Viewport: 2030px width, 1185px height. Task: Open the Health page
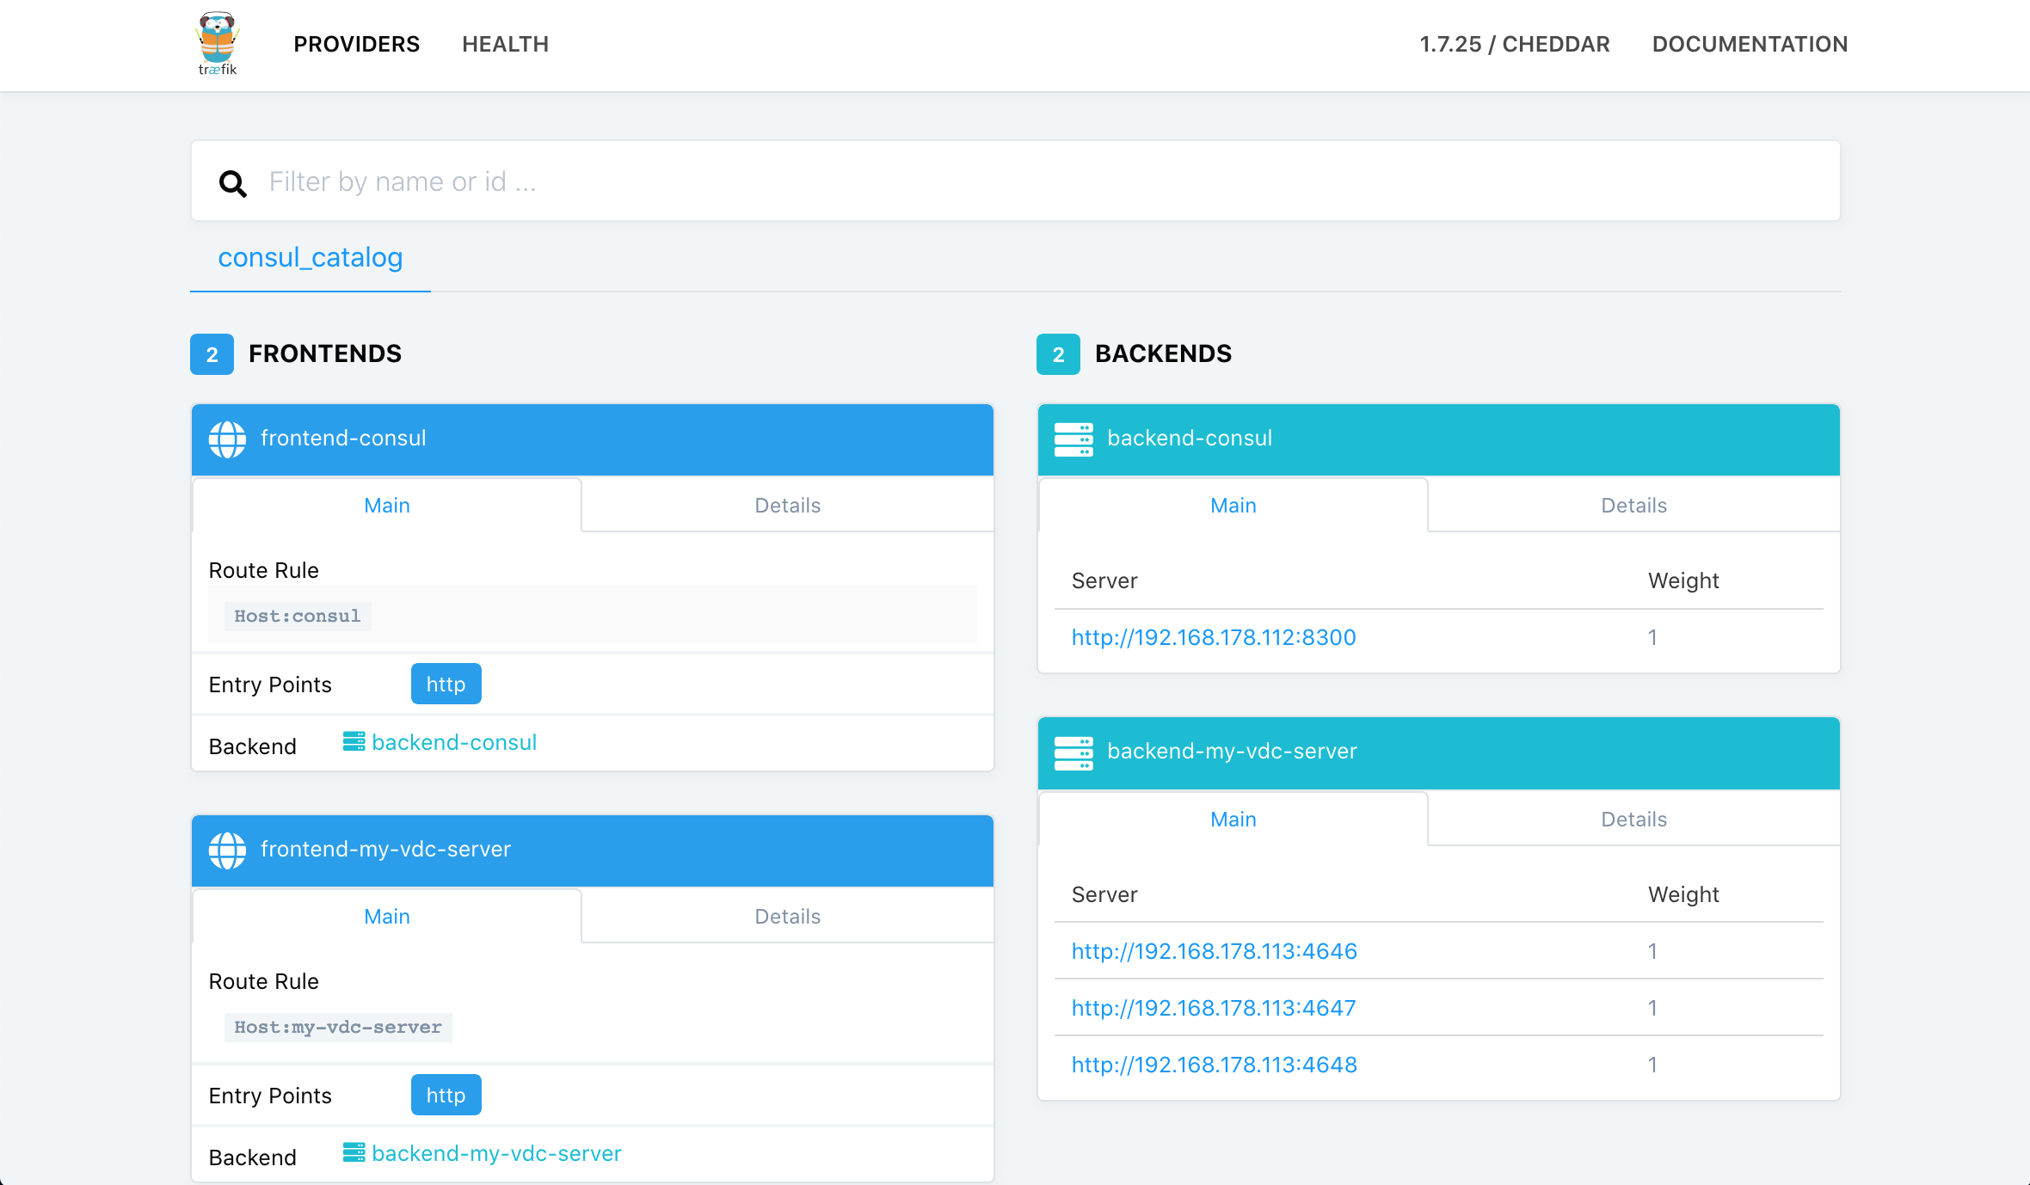[x=505, y=44]
